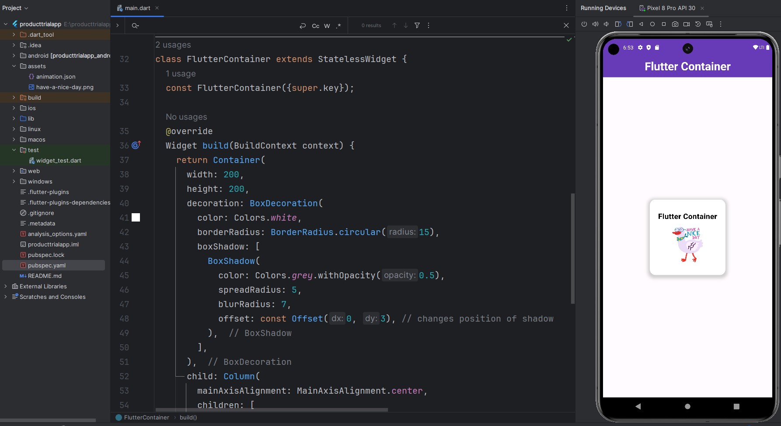Image resolution: width=781 pixels, height=426 pixels.
Task: Open the search results filter
Action: 417,26
